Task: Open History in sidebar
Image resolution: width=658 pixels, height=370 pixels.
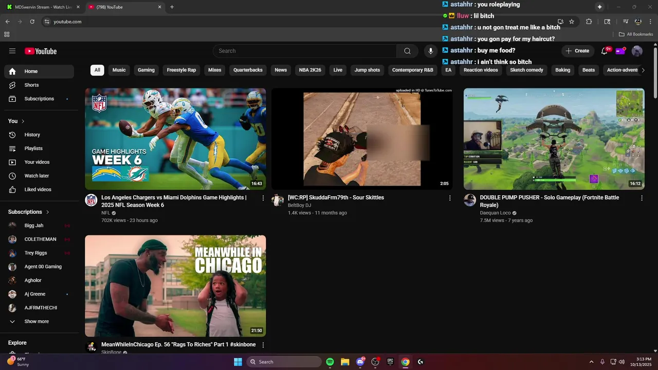Action: pos(39,135)
